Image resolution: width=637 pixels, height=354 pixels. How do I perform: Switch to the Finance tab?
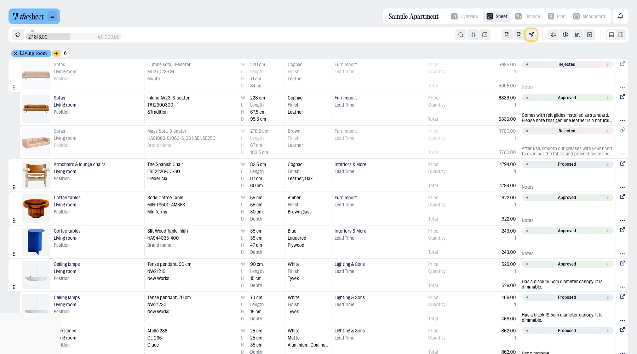click(528, 16)
